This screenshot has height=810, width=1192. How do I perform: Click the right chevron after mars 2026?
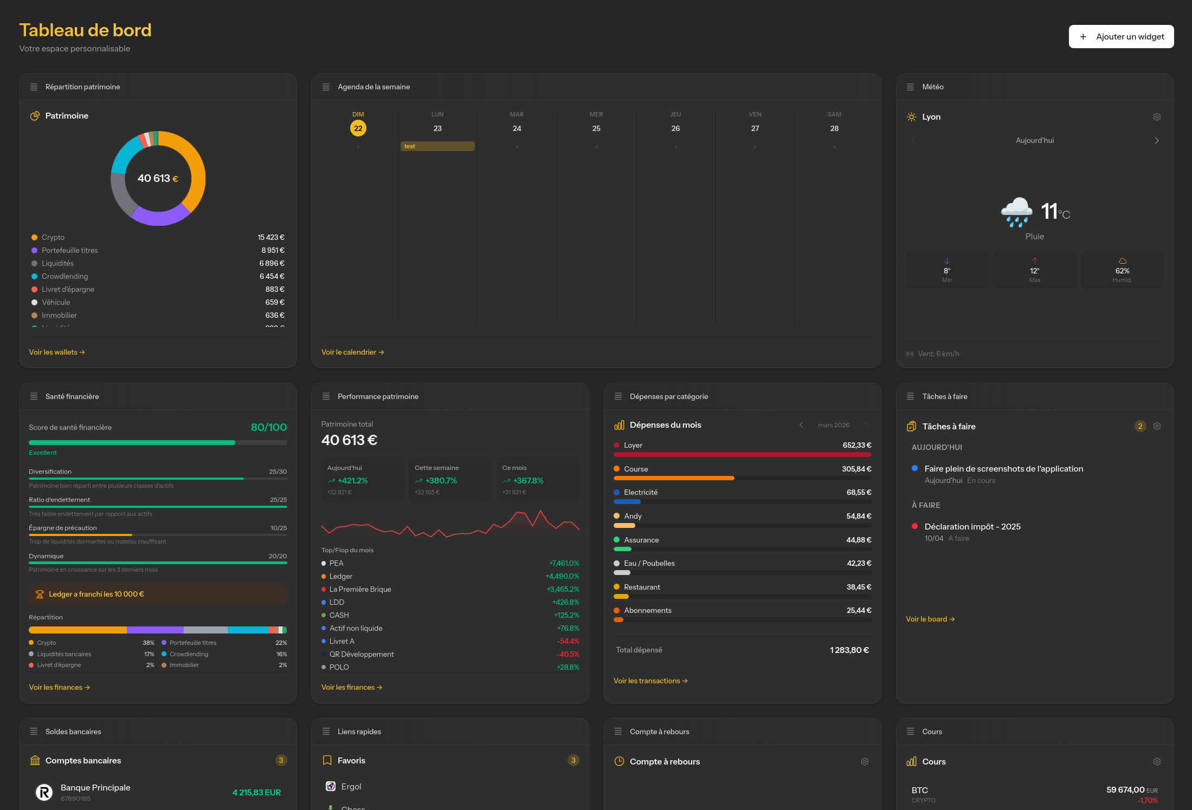[x=866, y=425]
